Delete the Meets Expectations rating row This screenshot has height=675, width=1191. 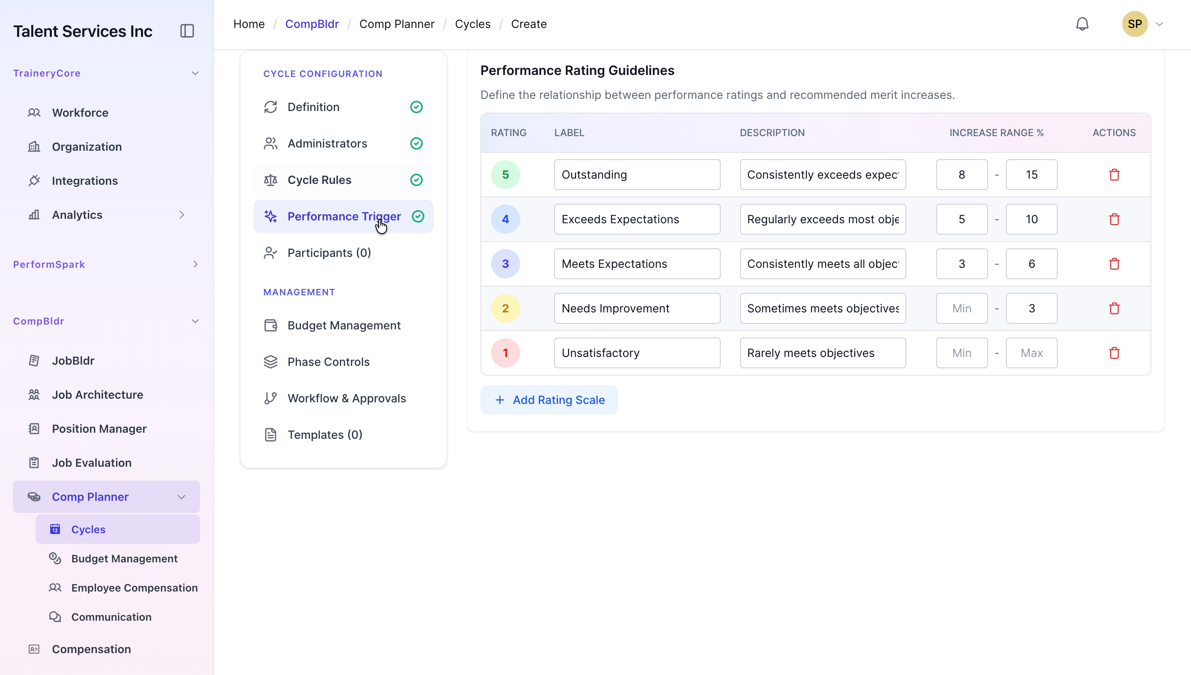[x=1114, y=264]
